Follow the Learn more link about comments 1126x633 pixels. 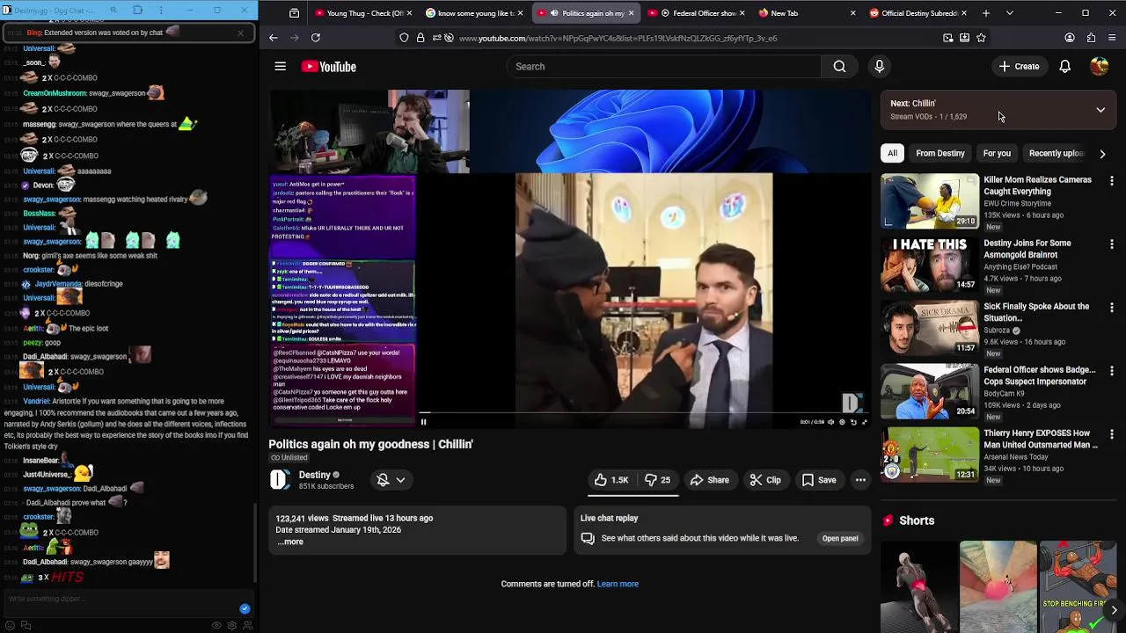coord(618,584)
